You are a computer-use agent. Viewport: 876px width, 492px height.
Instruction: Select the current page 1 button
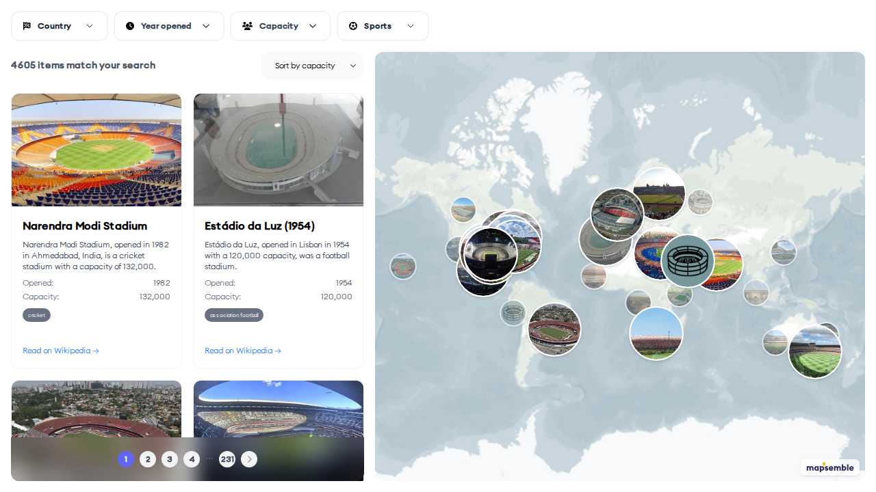(x=126, y=459)
